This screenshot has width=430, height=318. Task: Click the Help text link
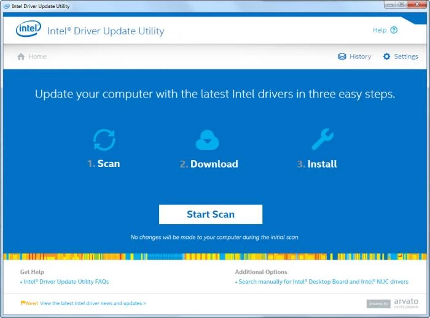(x=379, y=30)
